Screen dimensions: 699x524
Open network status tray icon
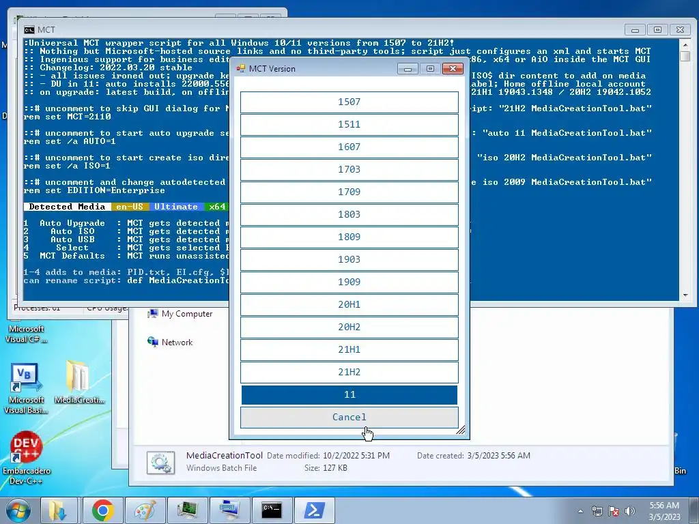597,511
